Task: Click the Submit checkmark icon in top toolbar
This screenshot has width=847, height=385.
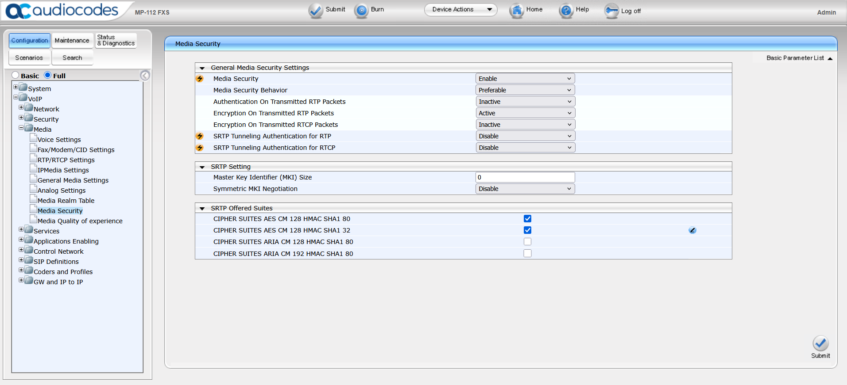Action: tap(316, 11)
